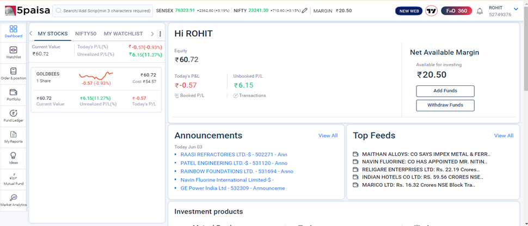Screen dimensions: 528x226
Task: Click the MARGIN ₹20.50 header value
Action: click(344, 11)
